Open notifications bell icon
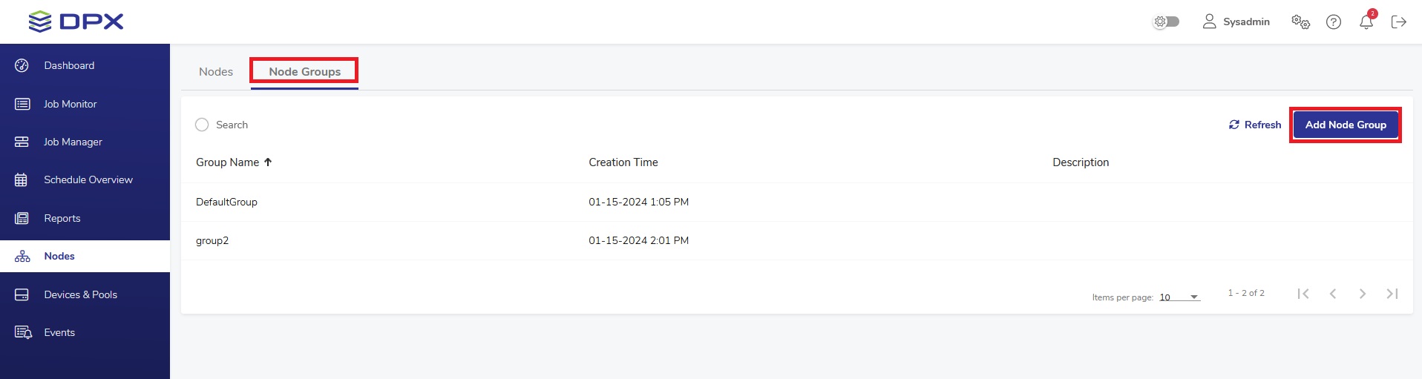The width and height of the screenshot is (1422, 379). [x=1366, y=22]
